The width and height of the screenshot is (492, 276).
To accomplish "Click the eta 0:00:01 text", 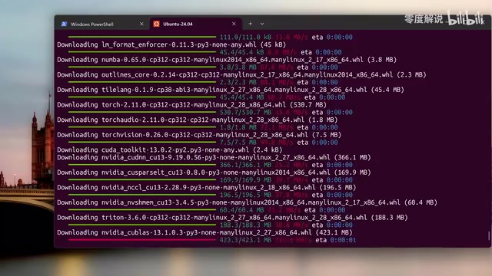I will coord(336,240).
